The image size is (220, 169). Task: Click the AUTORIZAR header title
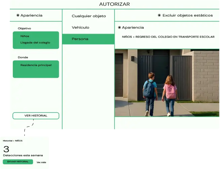click(114, 4)
